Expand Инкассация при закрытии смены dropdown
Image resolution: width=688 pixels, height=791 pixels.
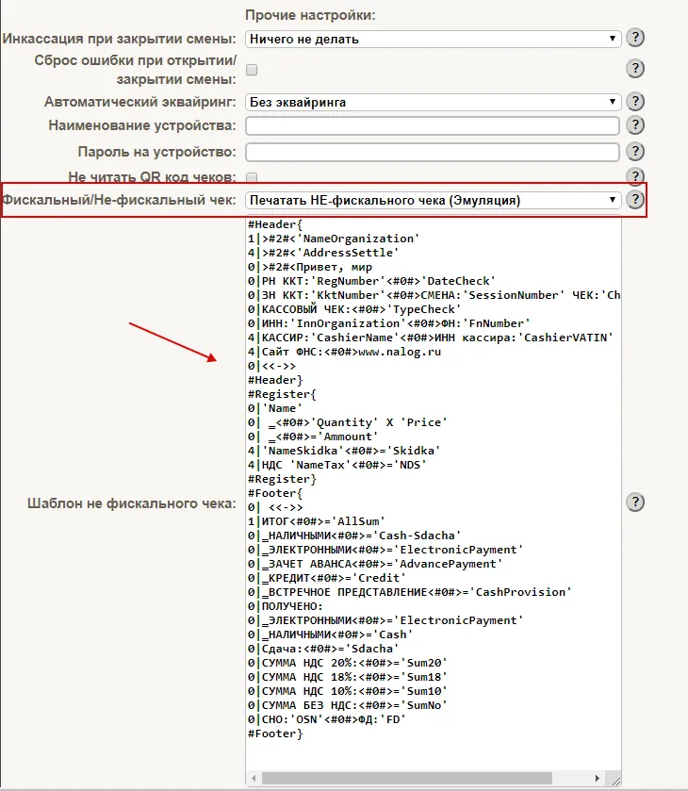click(434, 39)
